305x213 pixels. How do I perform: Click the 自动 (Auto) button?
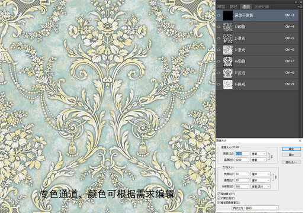pos(291,162)
